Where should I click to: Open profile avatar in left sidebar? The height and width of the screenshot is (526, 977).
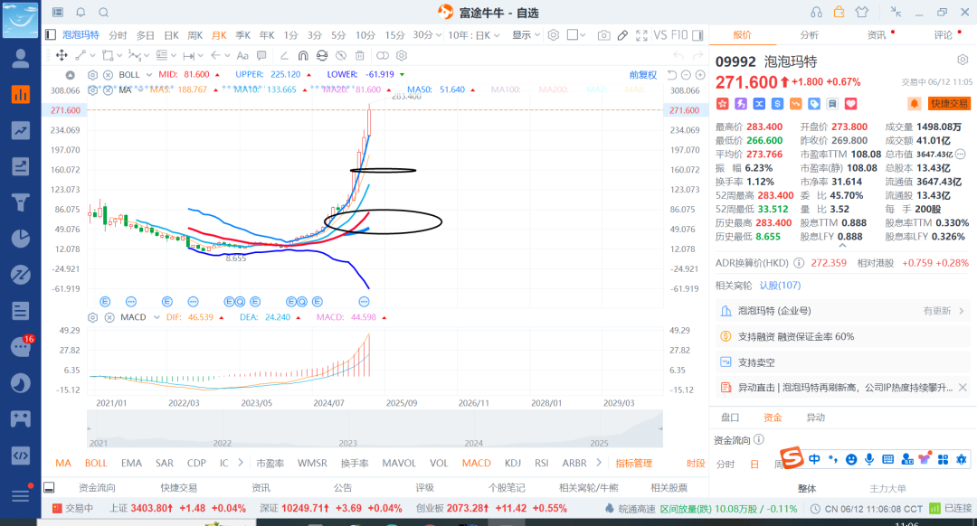[21, 58]
